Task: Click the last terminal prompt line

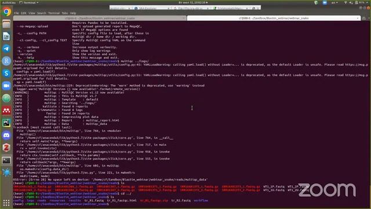Action: [61, 204]
